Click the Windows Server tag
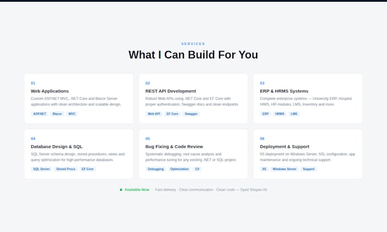This screenshot has width=387, height=232. click(285, 169)
